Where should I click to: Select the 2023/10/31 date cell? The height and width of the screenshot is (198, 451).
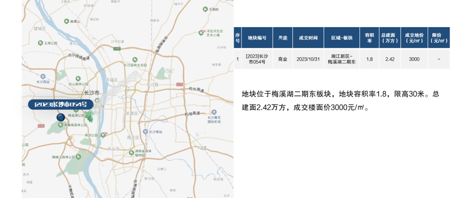pyautogui.click(x=308, y=59)
